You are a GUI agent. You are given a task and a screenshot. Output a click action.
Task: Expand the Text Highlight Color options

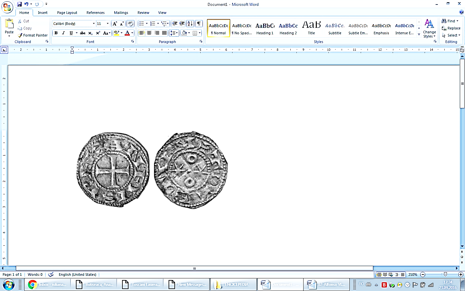121,33
